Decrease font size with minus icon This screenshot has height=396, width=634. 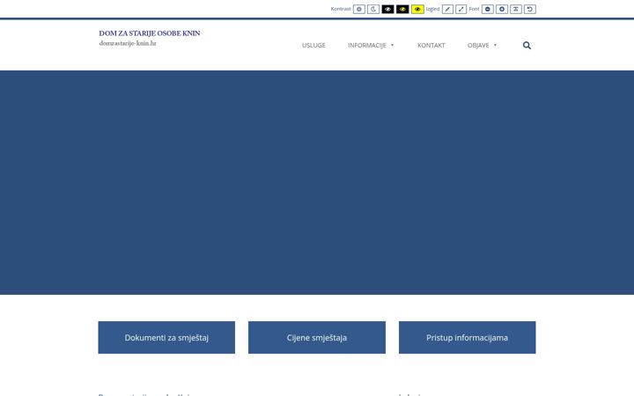coord(488,10)
